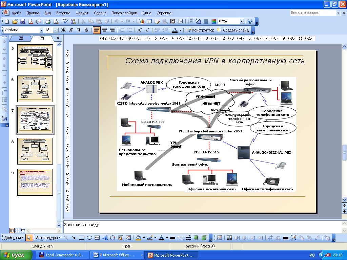347x260 pixels.
Task: Insert table icon in standard toolbar
Action: 149,21
